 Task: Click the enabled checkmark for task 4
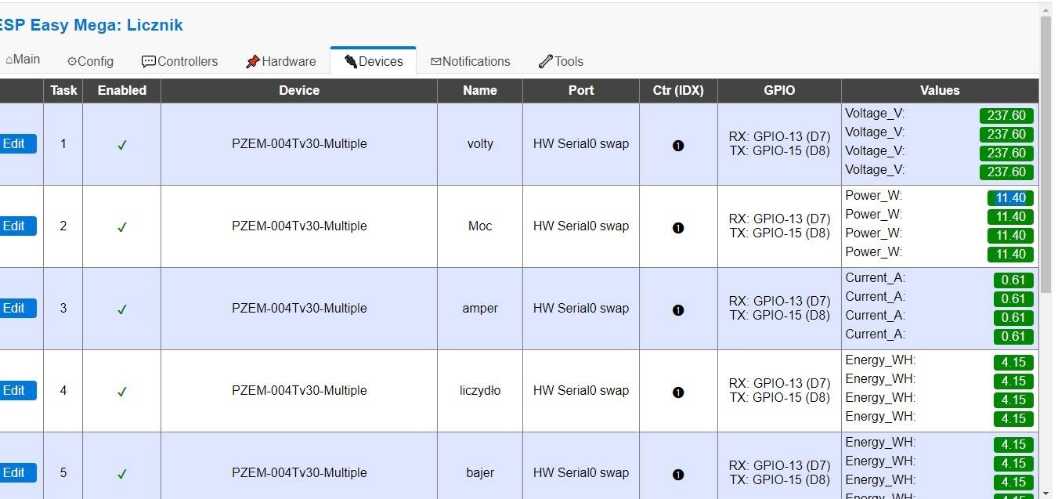[x=121, y=392]
